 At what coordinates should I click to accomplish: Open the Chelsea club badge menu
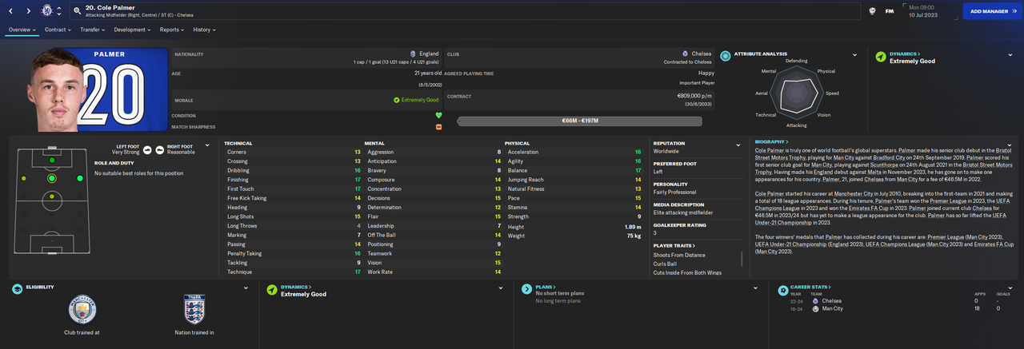(x=48, y=11)
